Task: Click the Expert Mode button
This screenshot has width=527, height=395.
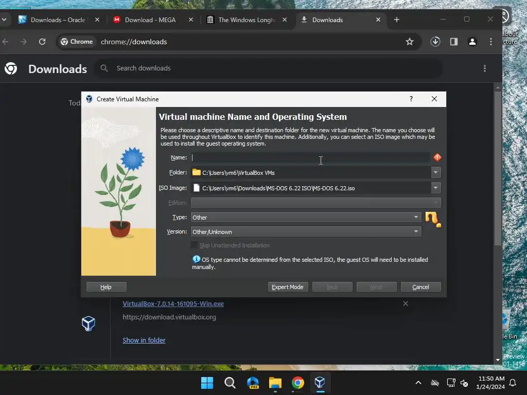Action: 288,287
